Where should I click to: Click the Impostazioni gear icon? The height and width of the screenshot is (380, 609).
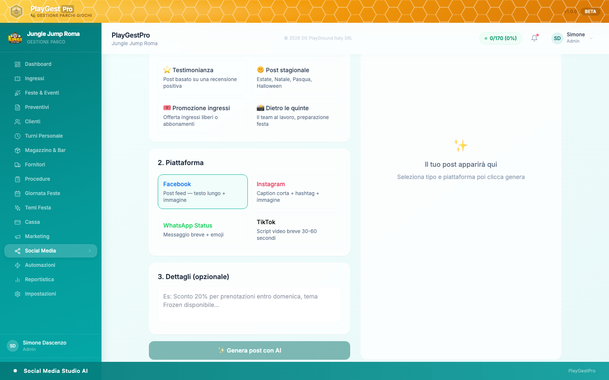point(17,294)
